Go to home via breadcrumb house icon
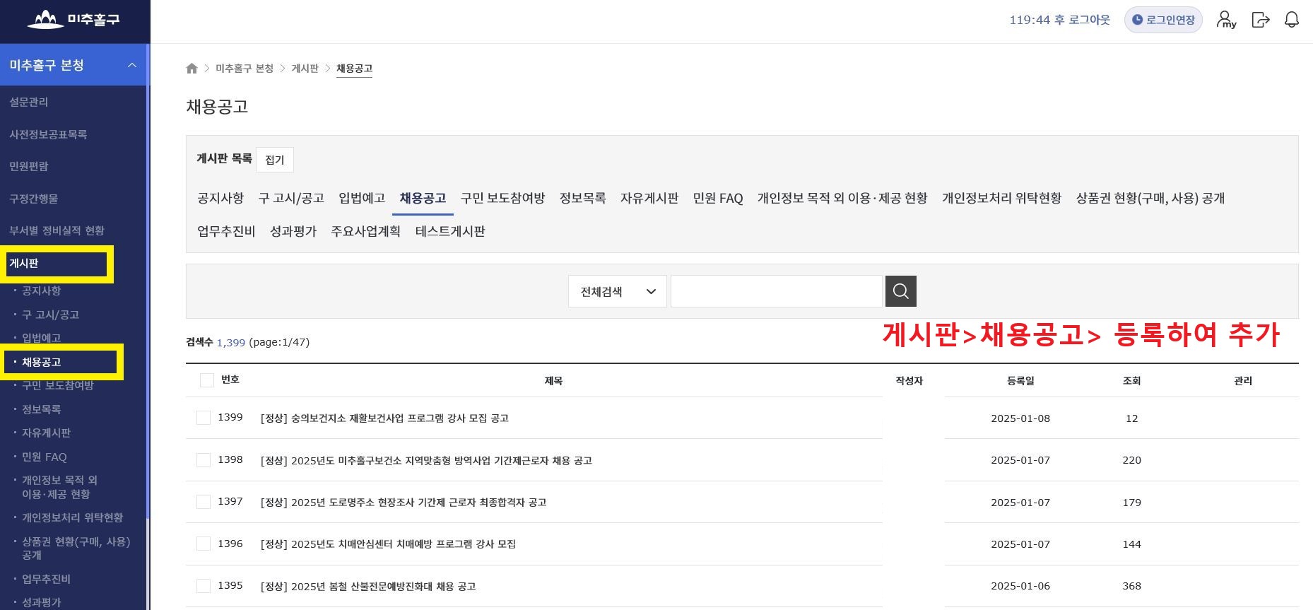The image size is (1313, 610). tap(192, 69)
